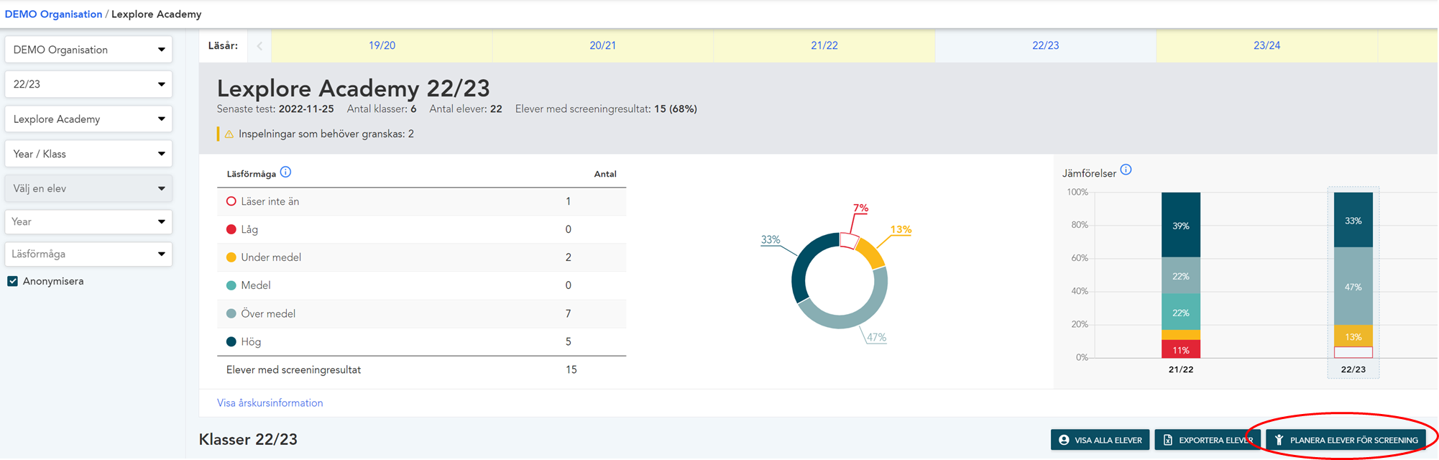1439x460 pixels.
Task: Open the Visa årskursinformation link
Action: [x=270, y=403]
